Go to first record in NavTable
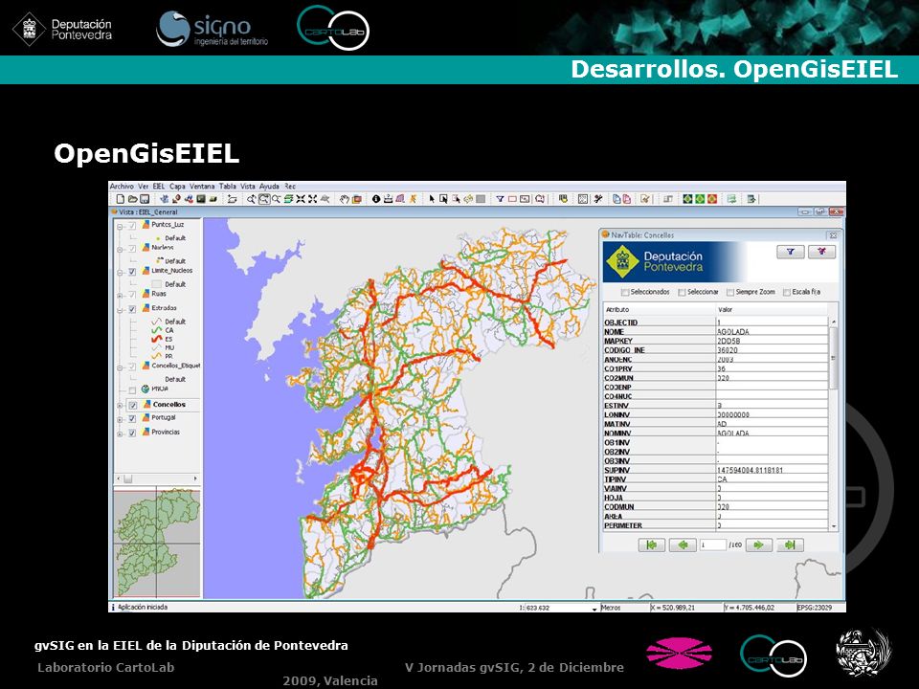Viewport: 919px width, 689px height. click(x=651, y=545)
